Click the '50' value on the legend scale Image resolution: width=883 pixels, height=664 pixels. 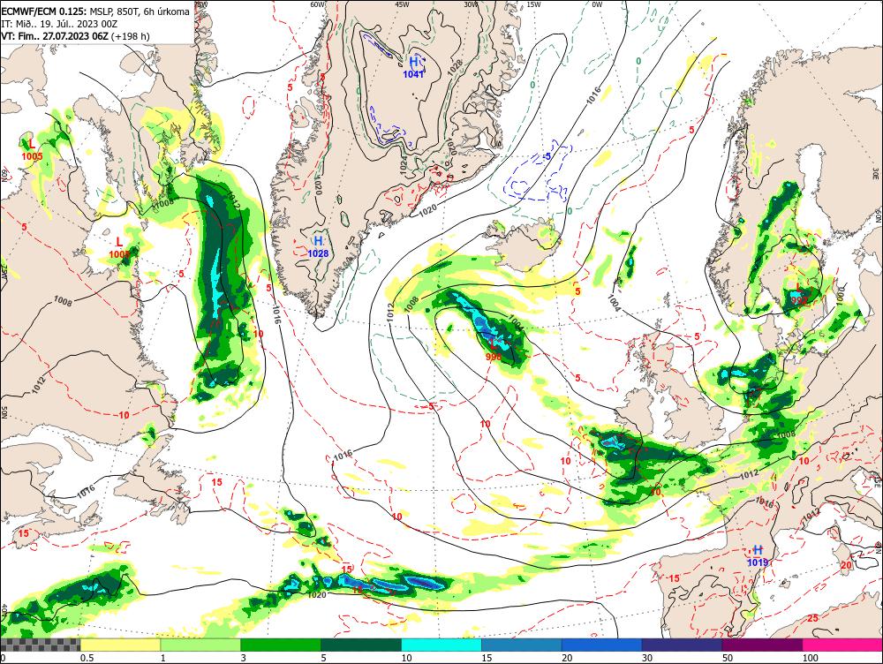point(728,657)
